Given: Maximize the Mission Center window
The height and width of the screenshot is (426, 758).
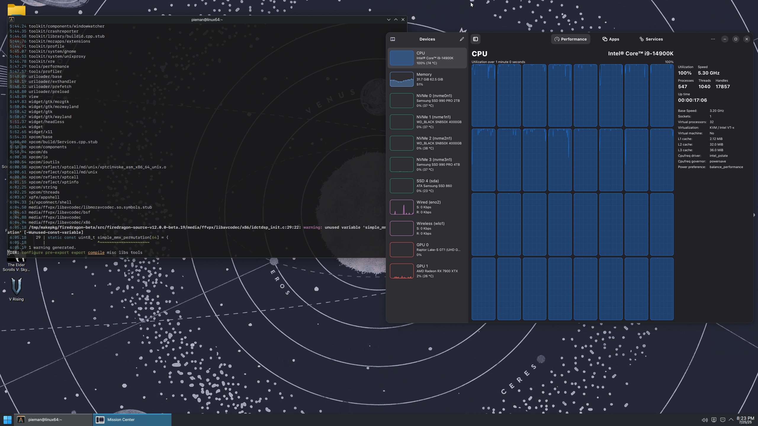Looking at the screenshot, I should click(x=735, y=39).
